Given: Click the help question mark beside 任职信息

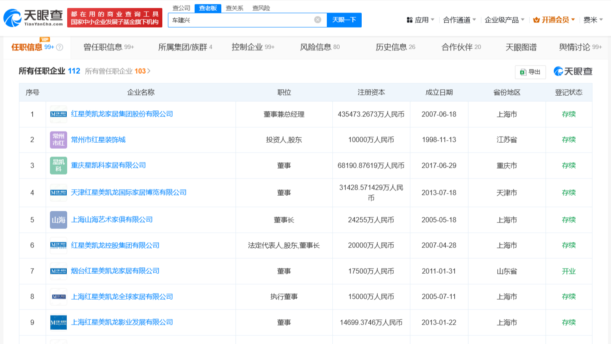Looking at the screenshot, I should [59, 47].
